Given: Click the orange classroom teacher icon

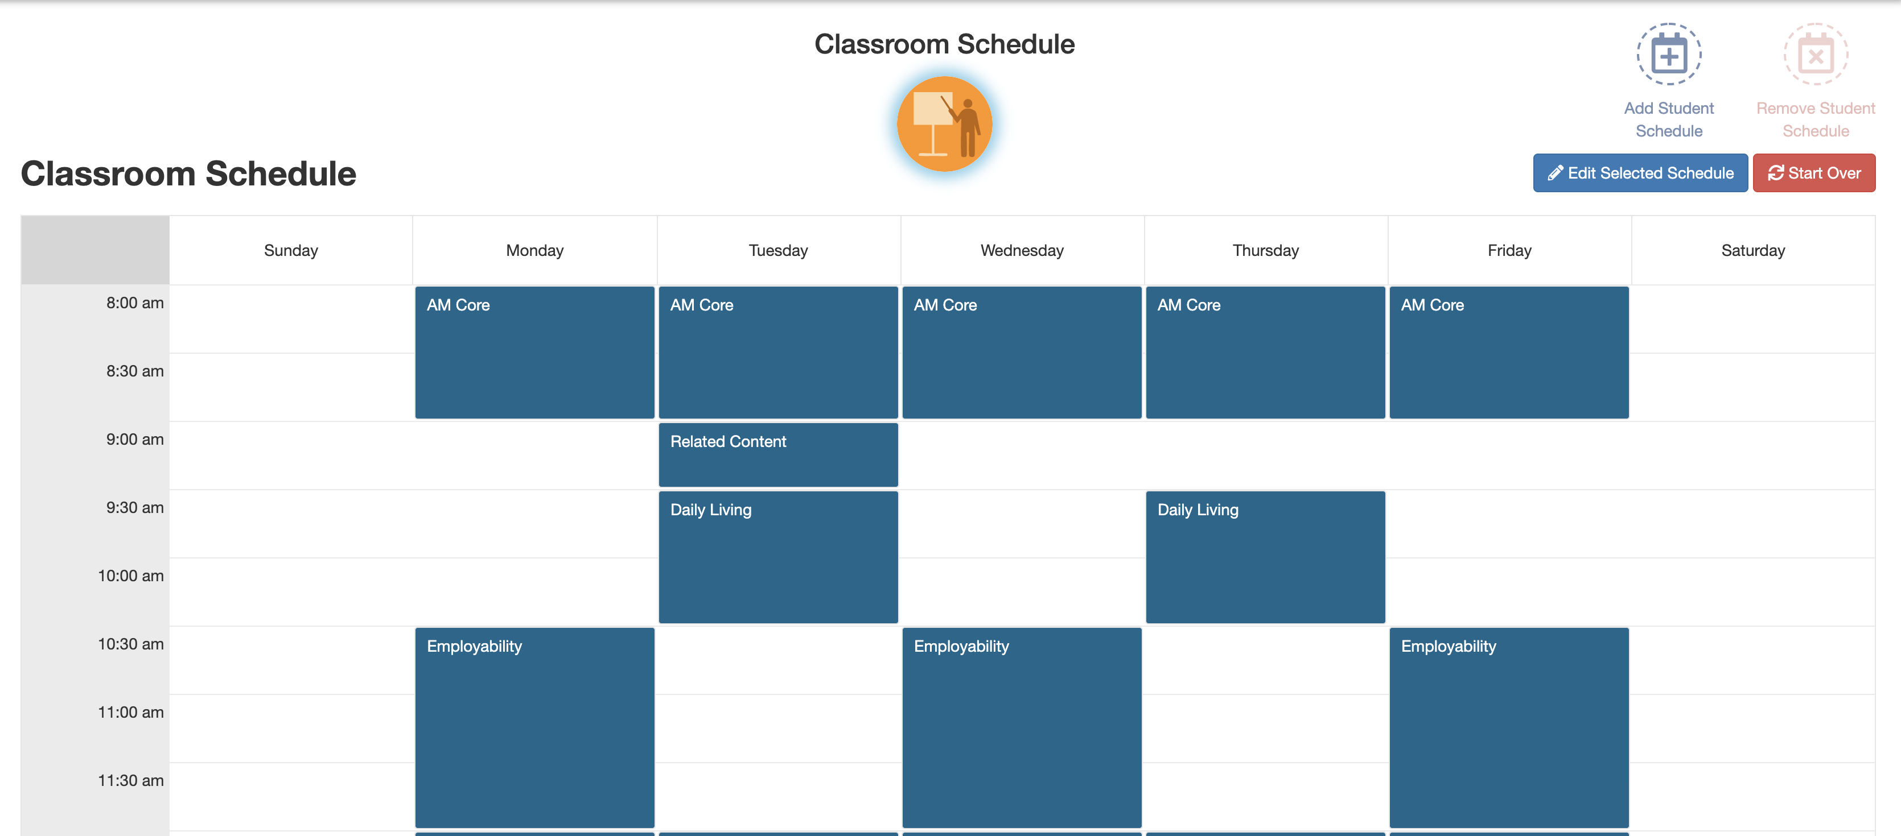Looking at the screenshot, I should 944,124.
